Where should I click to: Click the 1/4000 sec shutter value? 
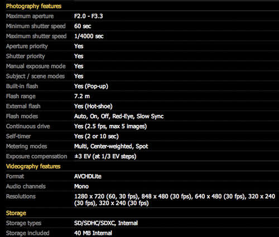click(89, 36)
